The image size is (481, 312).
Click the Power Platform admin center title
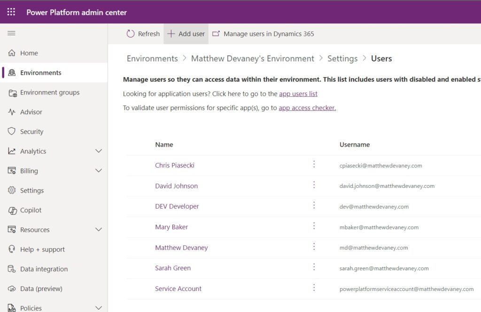(x=77, y=12)
